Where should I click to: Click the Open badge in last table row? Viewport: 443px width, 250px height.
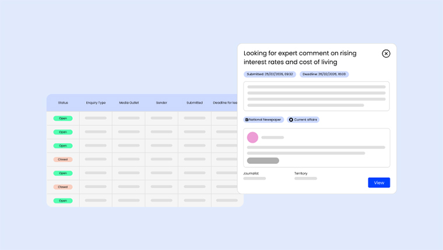[x=63, y=201]
